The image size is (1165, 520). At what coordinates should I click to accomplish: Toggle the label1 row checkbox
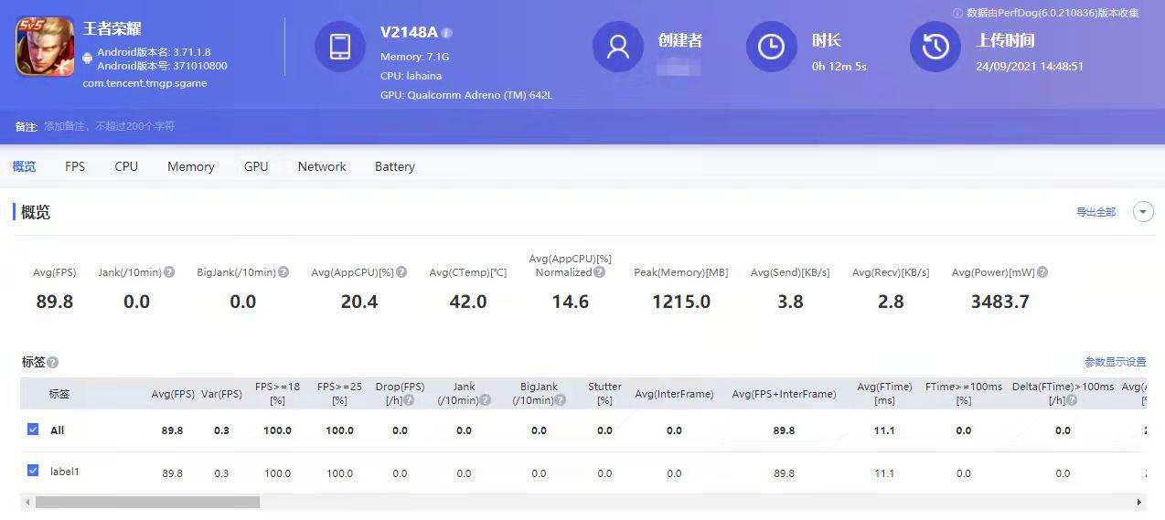33,471
